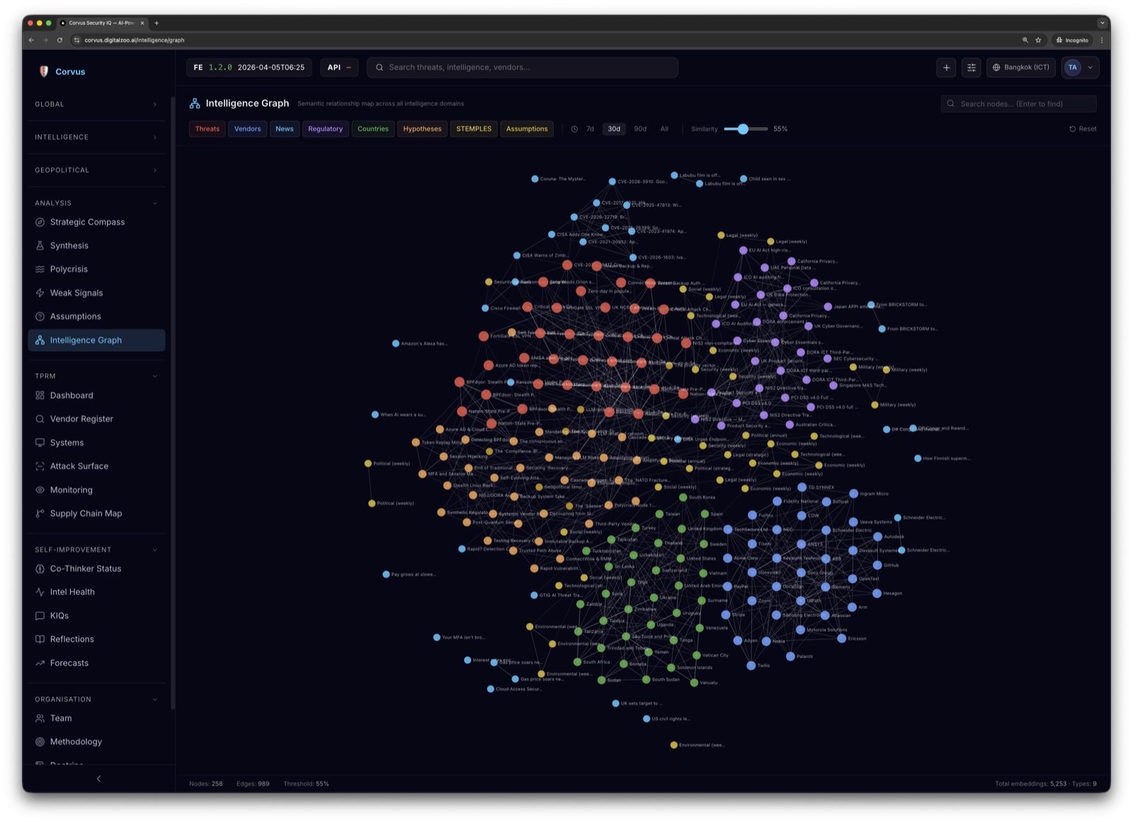This screenshot has width=1133, height=822.
Task: Select 90d time range
Action: tap(640, 130)
